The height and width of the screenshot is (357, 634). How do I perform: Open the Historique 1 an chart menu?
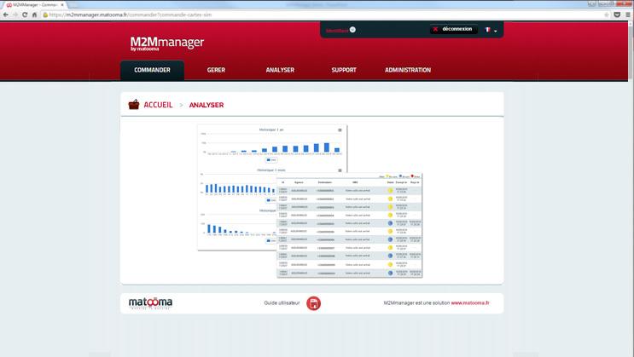click(340, 130)
